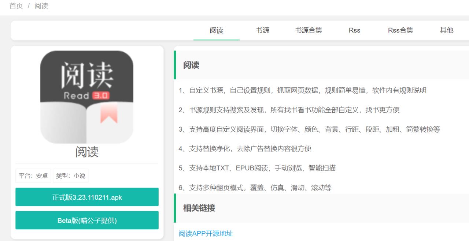Download 正式版3.23.110211.apk
This screenshot has height=241, width=469.
pyautogui.click(x=87, y=197)
